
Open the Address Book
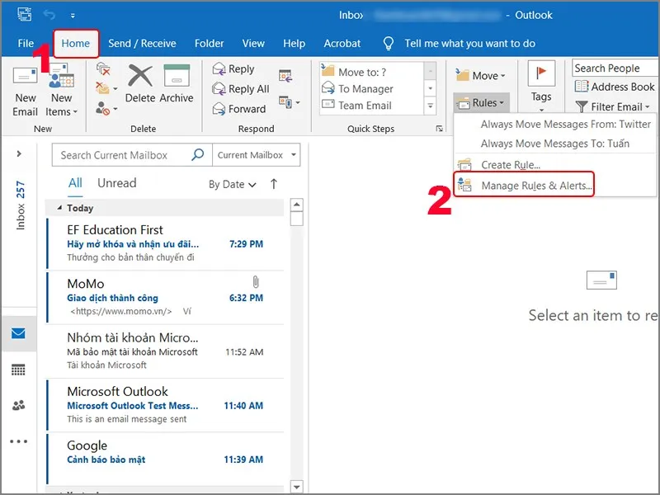tap(615, 87)
